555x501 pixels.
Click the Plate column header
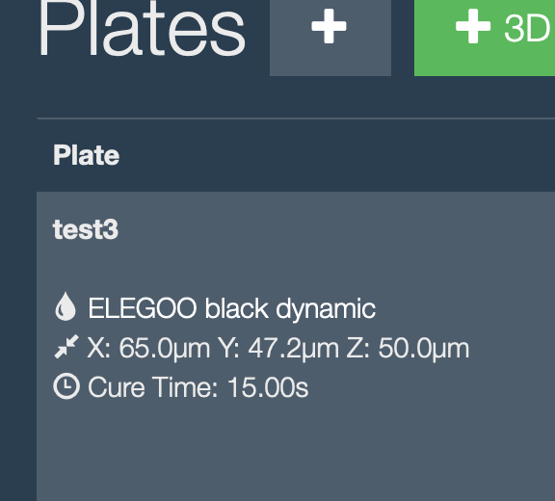(87, 155)
